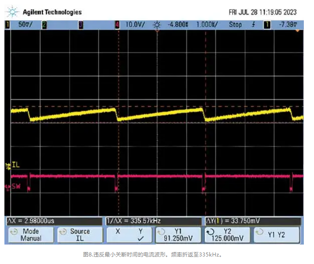Viewport: 314px width, 264px height.
Task: Select the Y2 125.000mV cursor softkey
Action: (227, 235)
